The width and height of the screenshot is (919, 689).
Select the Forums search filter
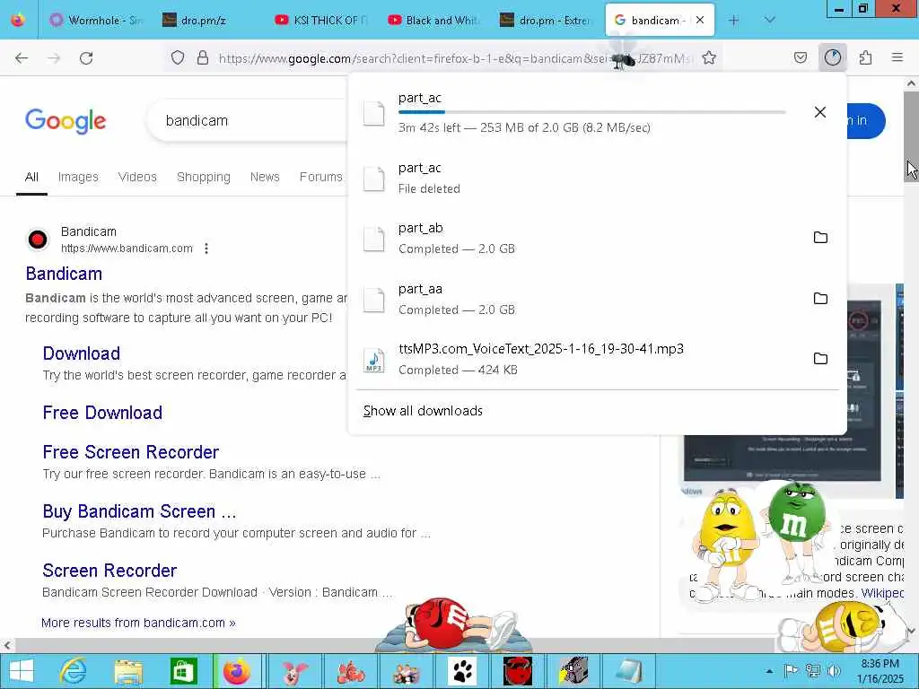pyautogui.click(x=320, y=177)
